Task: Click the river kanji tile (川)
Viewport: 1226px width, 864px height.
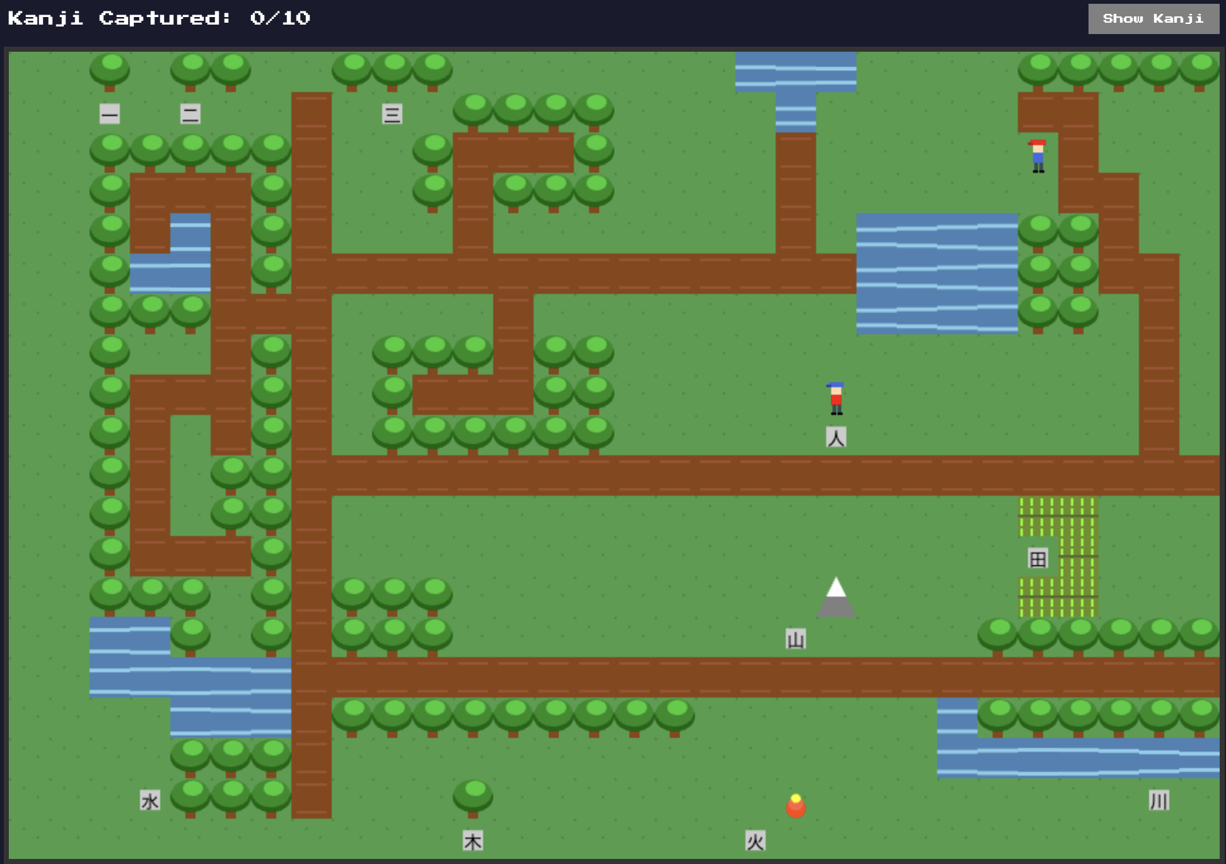Action: 1159,800
